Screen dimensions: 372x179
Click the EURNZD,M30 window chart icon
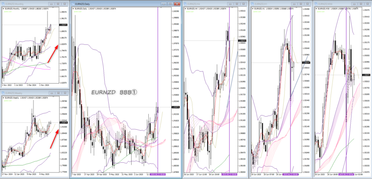(316, 4)
